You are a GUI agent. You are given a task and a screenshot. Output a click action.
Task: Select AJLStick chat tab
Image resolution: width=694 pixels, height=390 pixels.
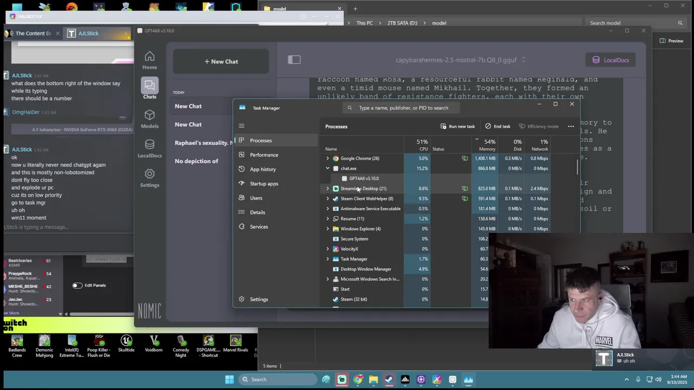(x=97, y=34)
